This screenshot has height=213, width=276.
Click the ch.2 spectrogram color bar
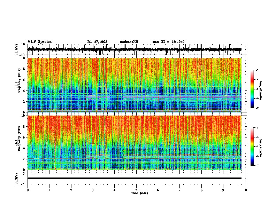[x=252, y=147]
